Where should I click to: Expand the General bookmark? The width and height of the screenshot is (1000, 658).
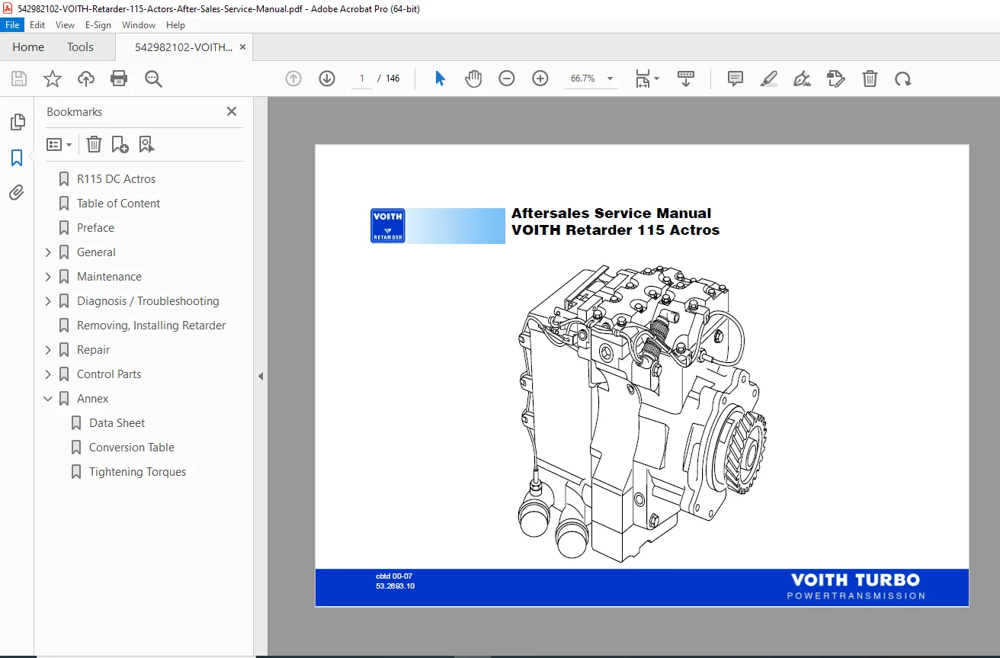point(48,252)
